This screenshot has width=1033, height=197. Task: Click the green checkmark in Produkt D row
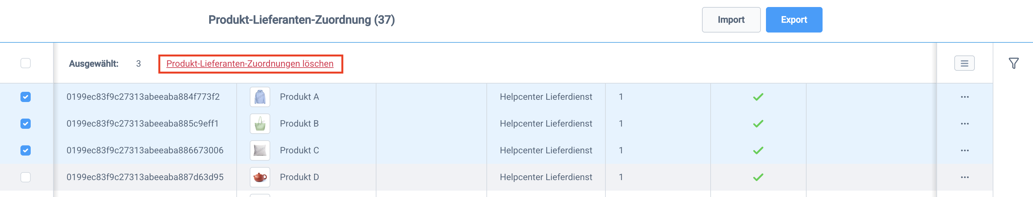click(758, 177)
